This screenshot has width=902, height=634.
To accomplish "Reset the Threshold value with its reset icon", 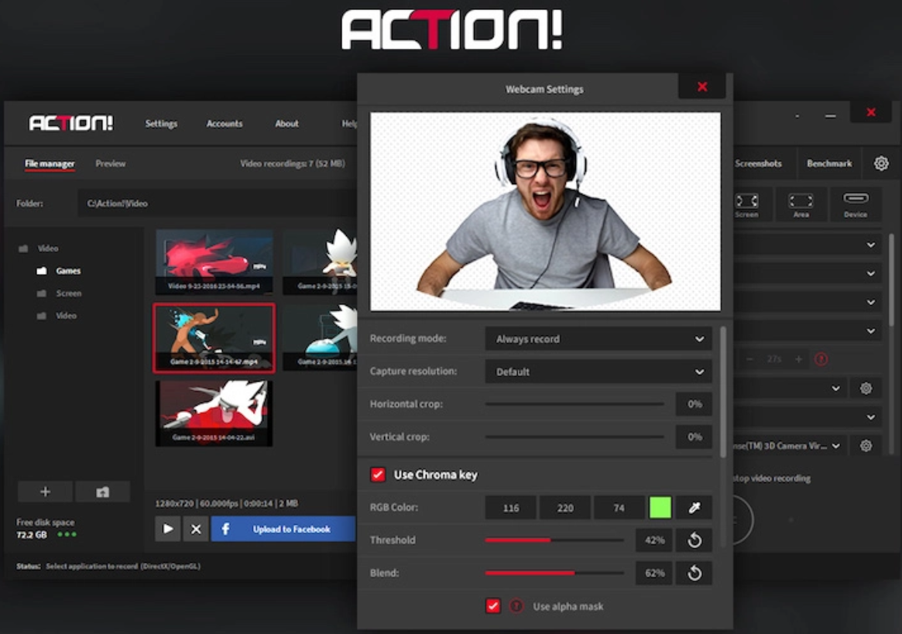I will [694, 540].
